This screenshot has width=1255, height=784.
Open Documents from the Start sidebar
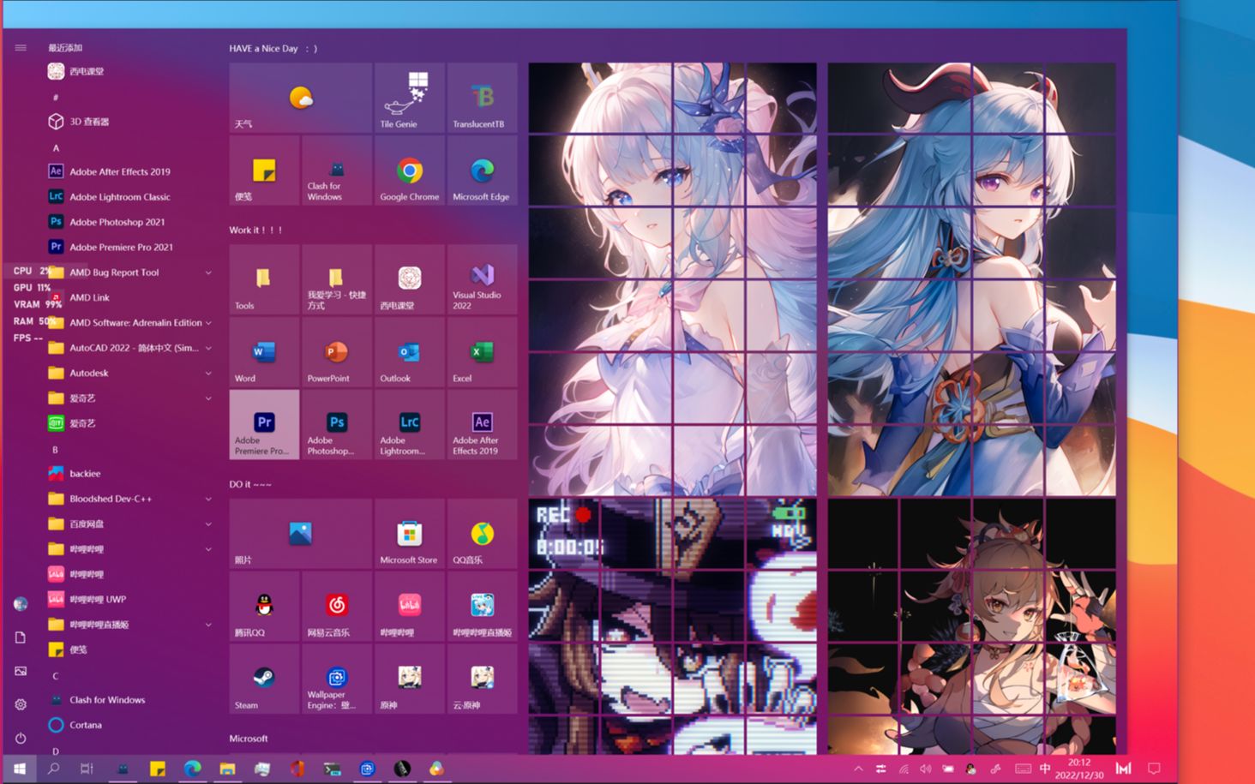[21, 637]
